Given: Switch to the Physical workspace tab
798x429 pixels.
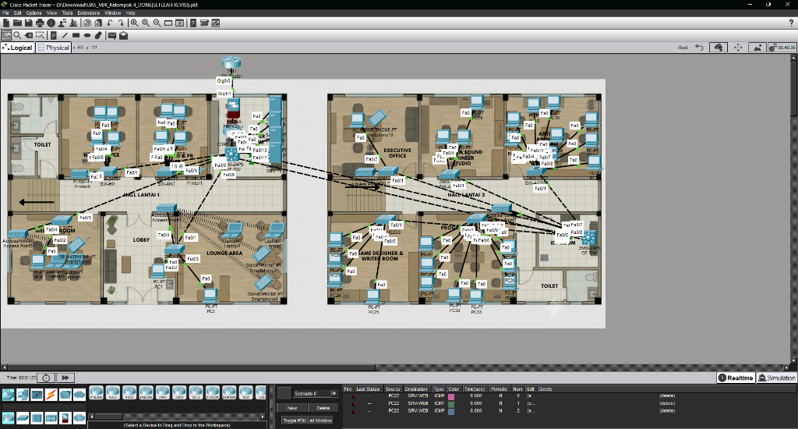Looking at the screenshot, I should coord(54,48).
